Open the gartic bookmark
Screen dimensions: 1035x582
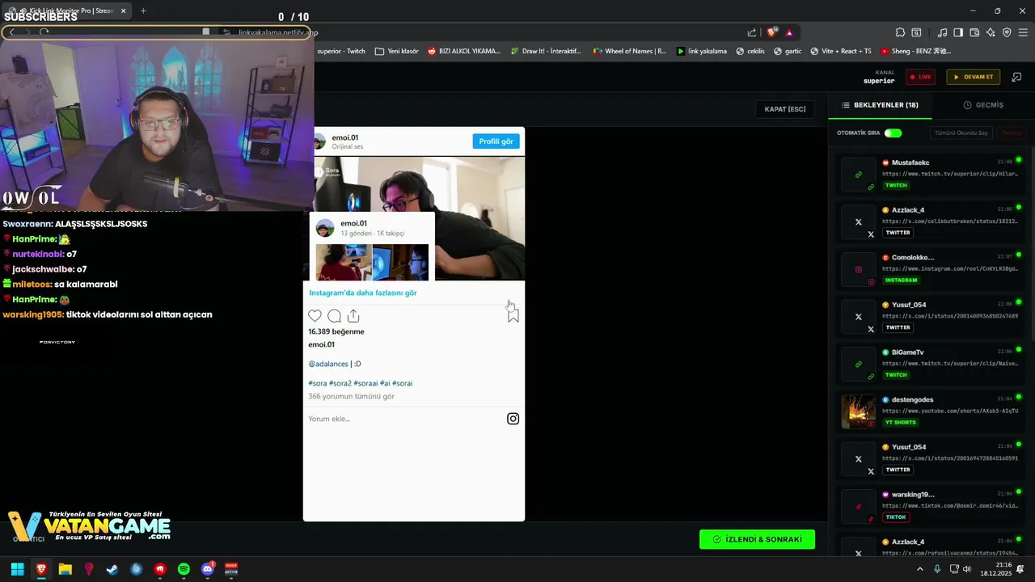(x=788, y=51)
